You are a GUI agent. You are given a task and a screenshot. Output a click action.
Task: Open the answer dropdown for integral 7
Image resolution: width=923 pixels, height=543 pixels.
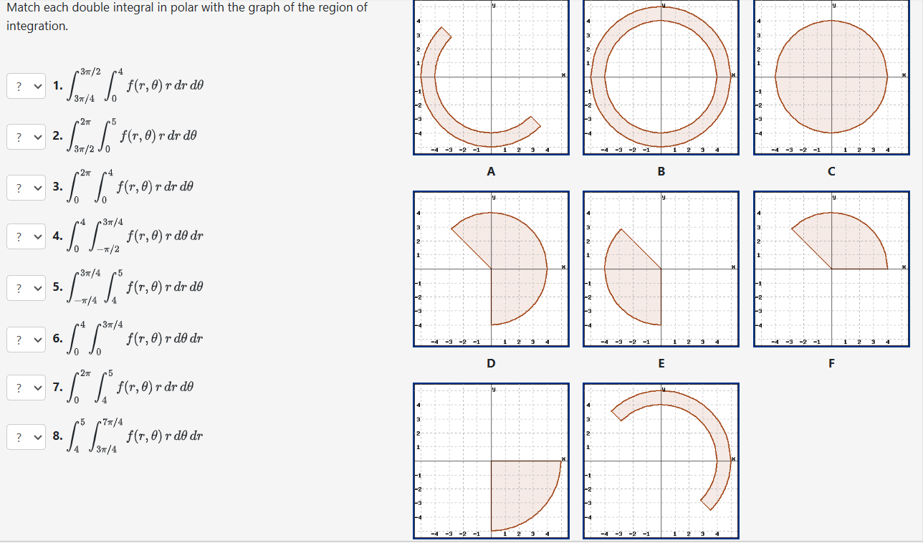pos(26,387)
